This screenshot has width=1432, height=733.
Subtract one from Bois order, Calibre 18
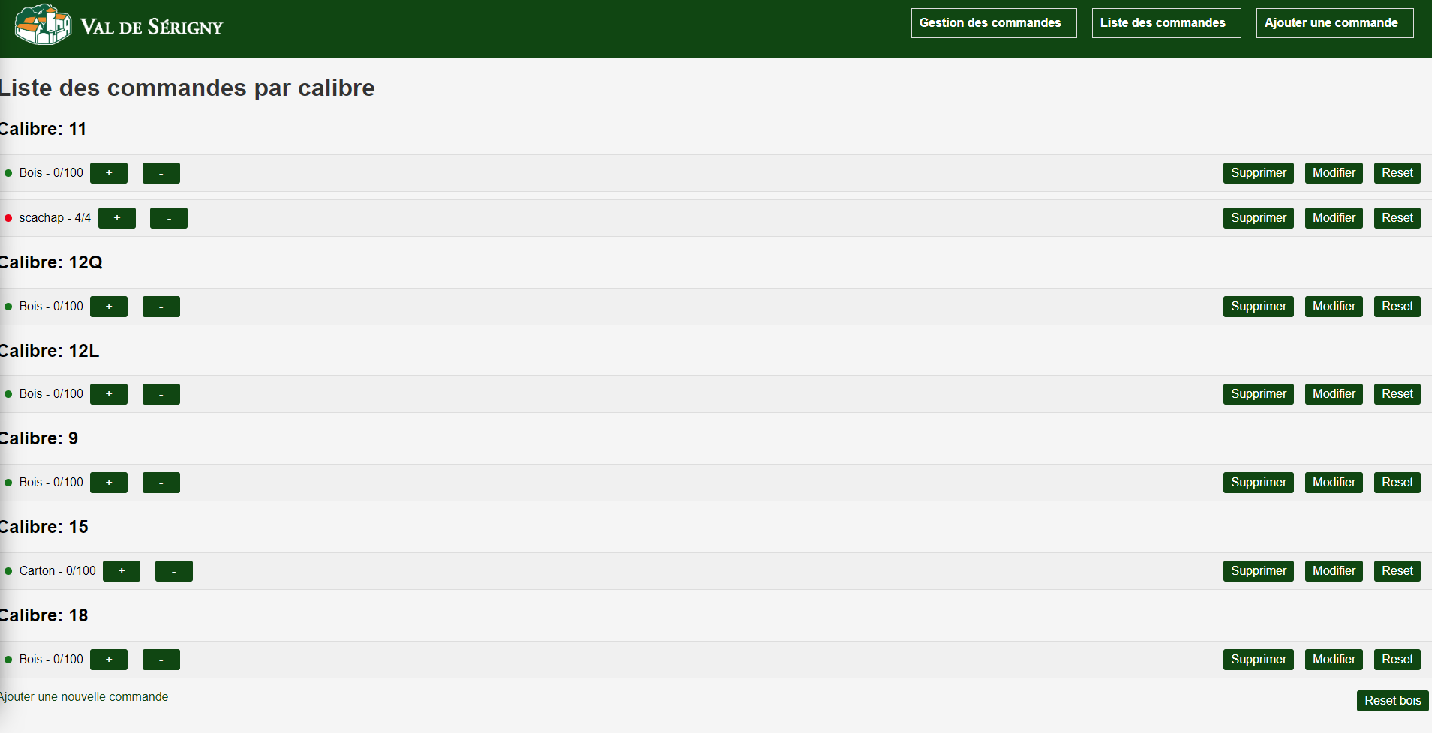coord(161,660)
